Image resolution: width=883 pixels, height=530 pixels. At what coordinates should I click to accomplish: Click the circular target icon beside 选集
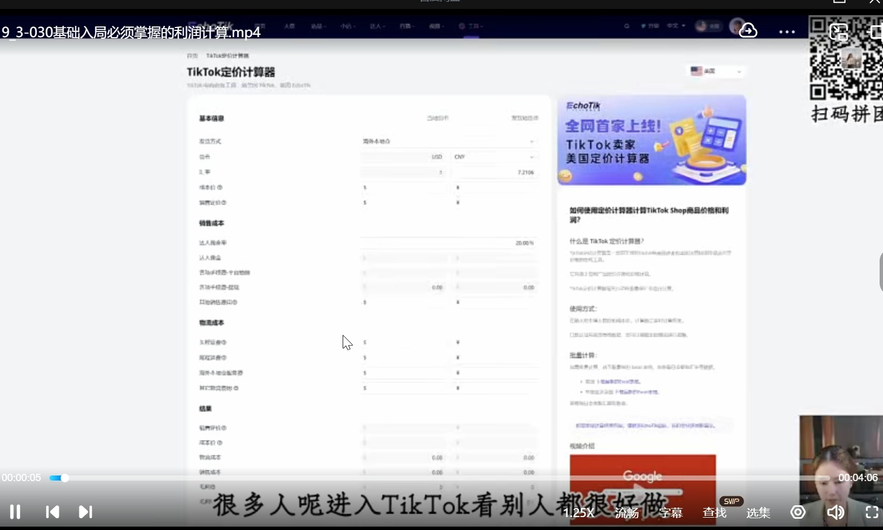[x=798, y=512]
